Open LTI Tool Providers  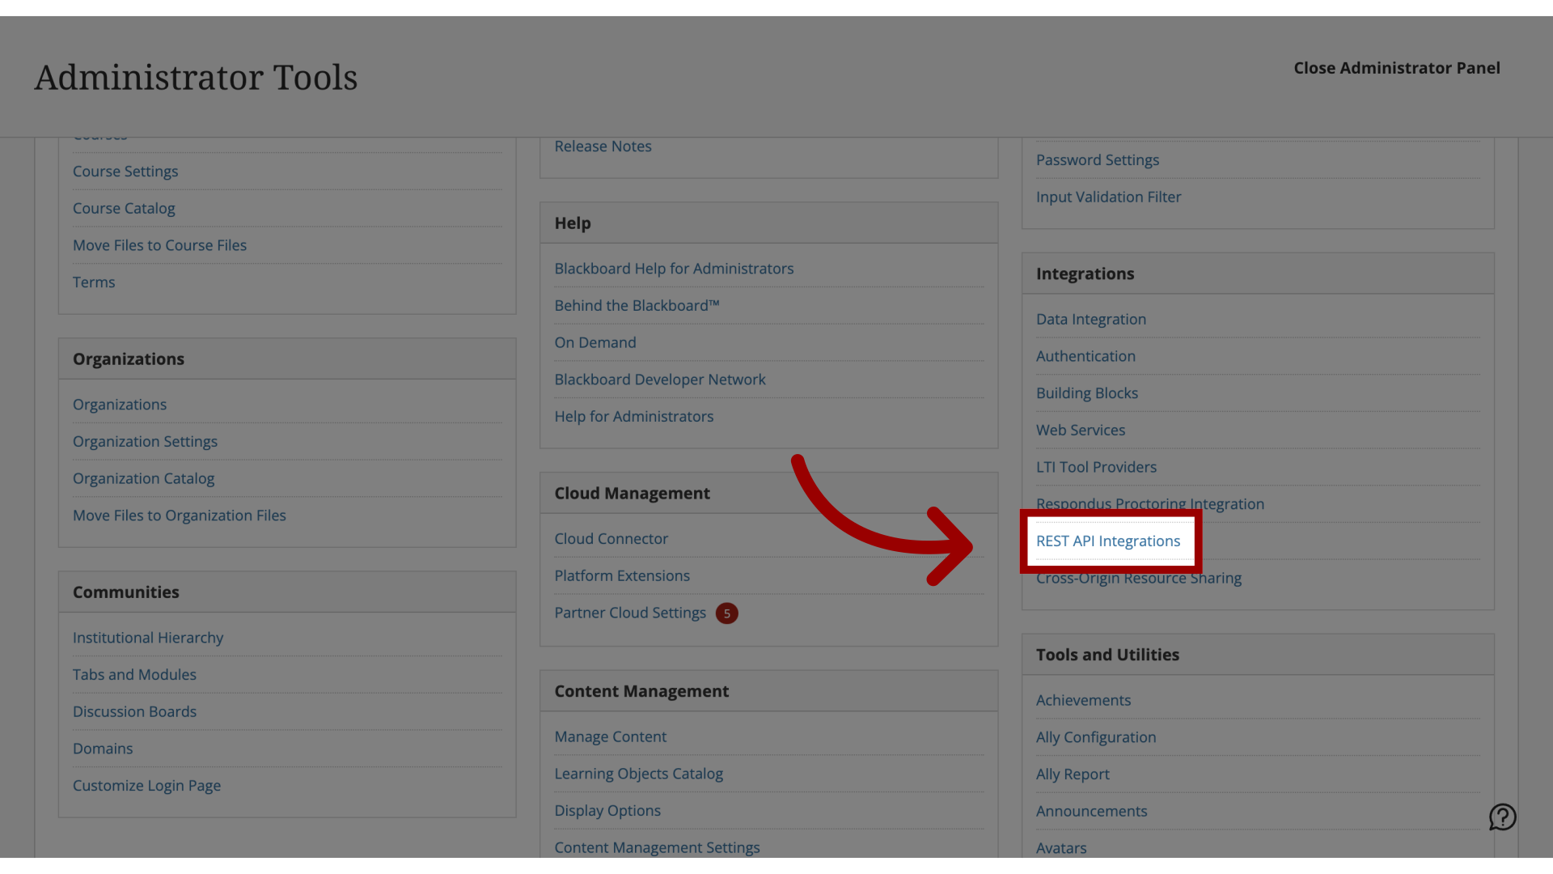pos(1096,467)
